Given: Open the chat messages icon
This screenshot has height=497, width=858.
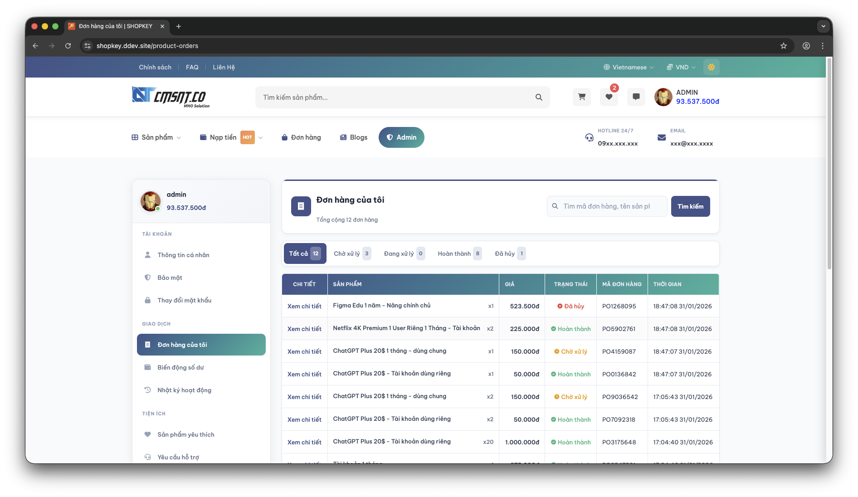Looking at the screenshot, I should tap(636, 97).
